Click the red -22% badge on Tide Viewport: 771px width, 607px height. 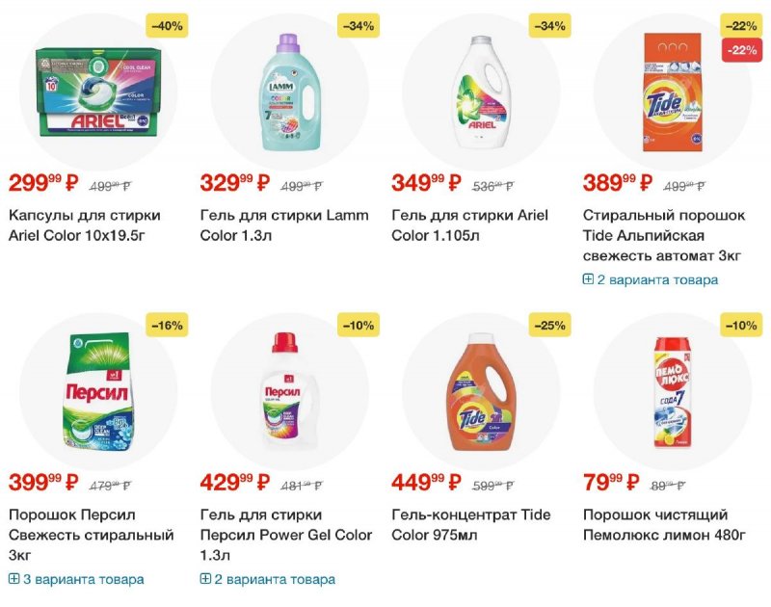(741, 50)
